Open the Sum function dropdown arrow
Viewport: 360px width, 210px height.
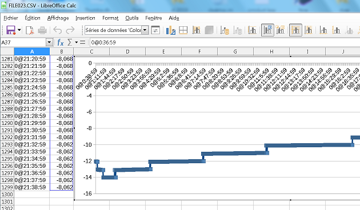click(x=76, y=42)
